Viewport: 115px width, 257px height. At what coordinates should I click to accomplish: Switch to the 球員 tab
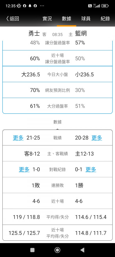pos(86,19)
